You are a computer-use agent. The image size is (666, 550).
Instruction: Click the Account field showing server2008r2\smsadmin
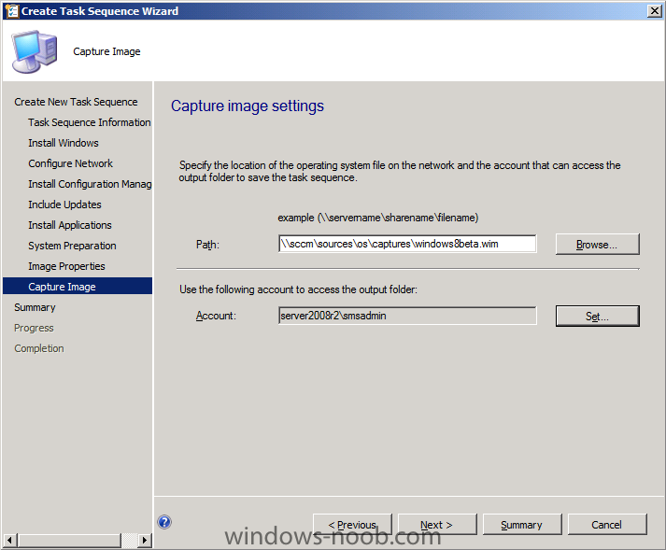point(407,316)
